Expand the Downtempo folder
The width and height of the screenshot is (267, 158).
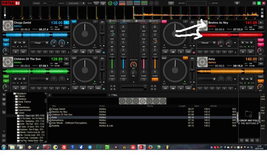[14, 107]
